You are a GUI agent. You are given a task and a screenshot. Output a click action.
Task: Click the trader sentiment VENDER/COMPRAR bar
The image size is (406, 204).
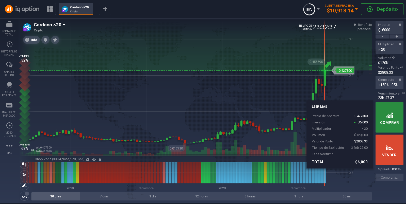point(25,103)
